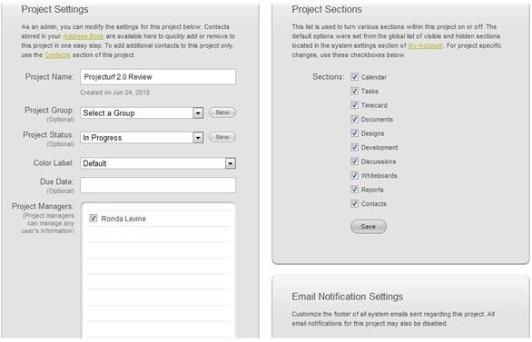Screen dimensions: 532x342
Task: Open the Address Book link
Action: [x=84, y=36]
